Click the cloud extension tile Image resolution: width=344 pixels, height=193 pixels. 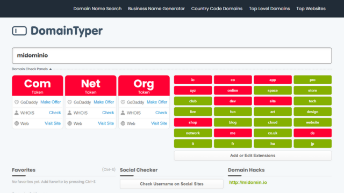click(x=273, y=122)
